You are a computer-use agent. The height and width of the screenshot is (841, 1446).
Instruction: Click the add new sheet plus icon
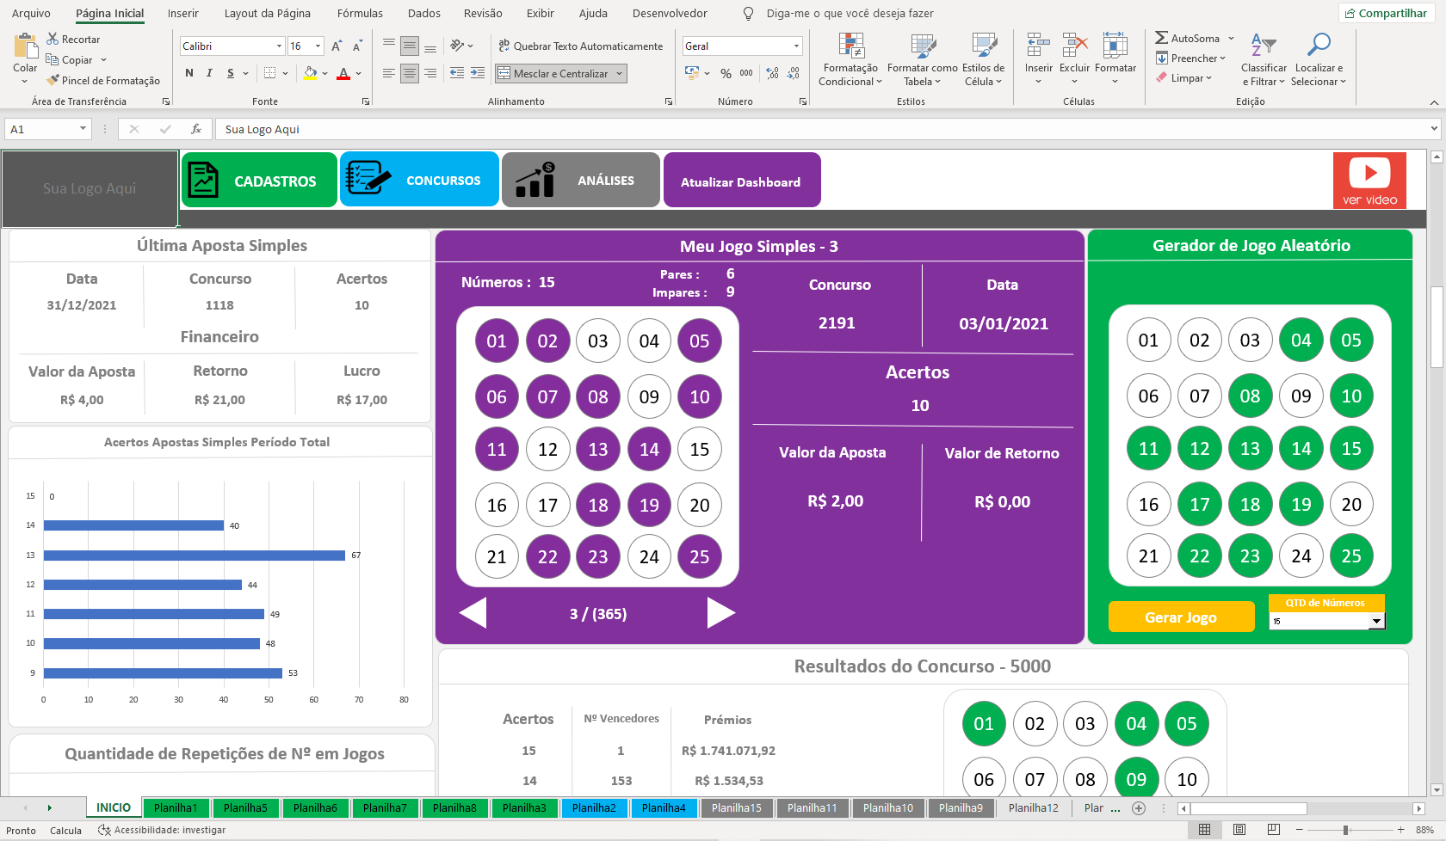[1139, 808]
